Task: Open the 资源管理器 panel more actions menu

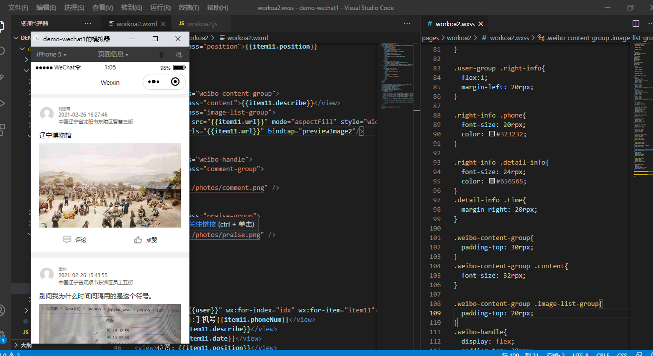Action: pos(88,23)
